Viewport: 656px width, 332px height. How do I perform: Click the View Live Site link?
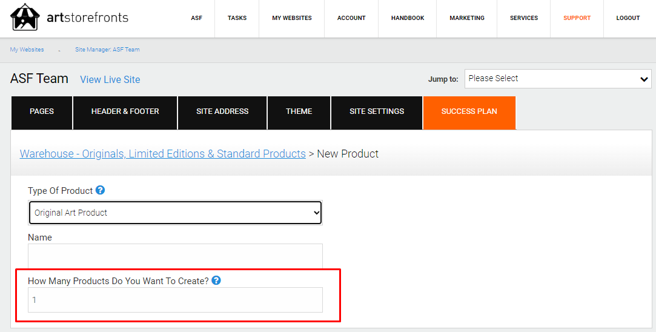(x=110, y=79)
